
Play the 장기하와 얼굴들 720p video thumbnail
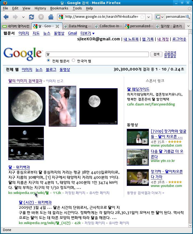[138, 137]
